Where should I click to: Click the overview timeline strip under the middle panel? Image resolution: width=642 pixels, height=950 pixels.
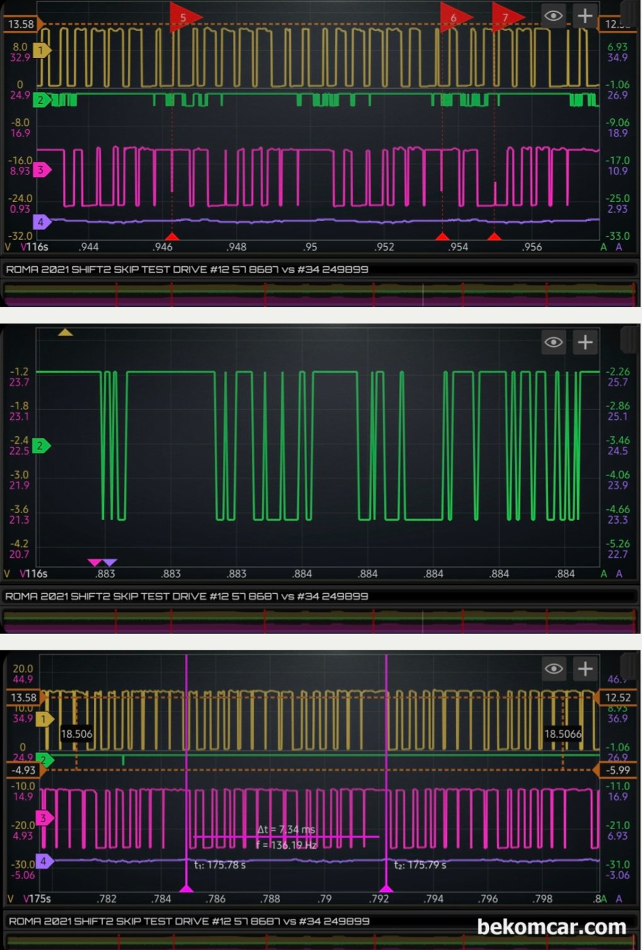click(x=321, y=621)
